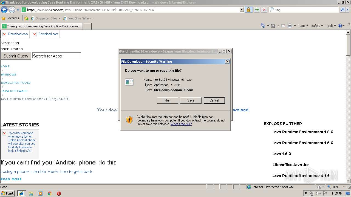This screenshot has height=197, width=351.
Task: Select the Java Runtime Environment browser tab
Action: (42, 26)
